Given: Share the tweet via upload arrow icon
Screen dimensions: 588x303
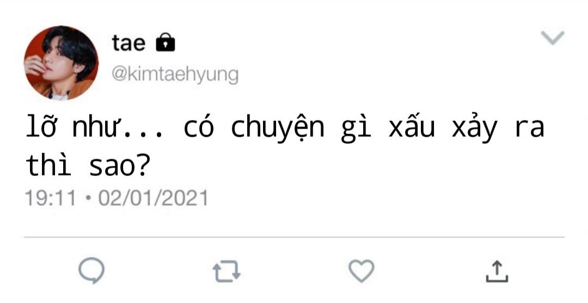Looking at the screenshot, I should (x=497, y=271).
